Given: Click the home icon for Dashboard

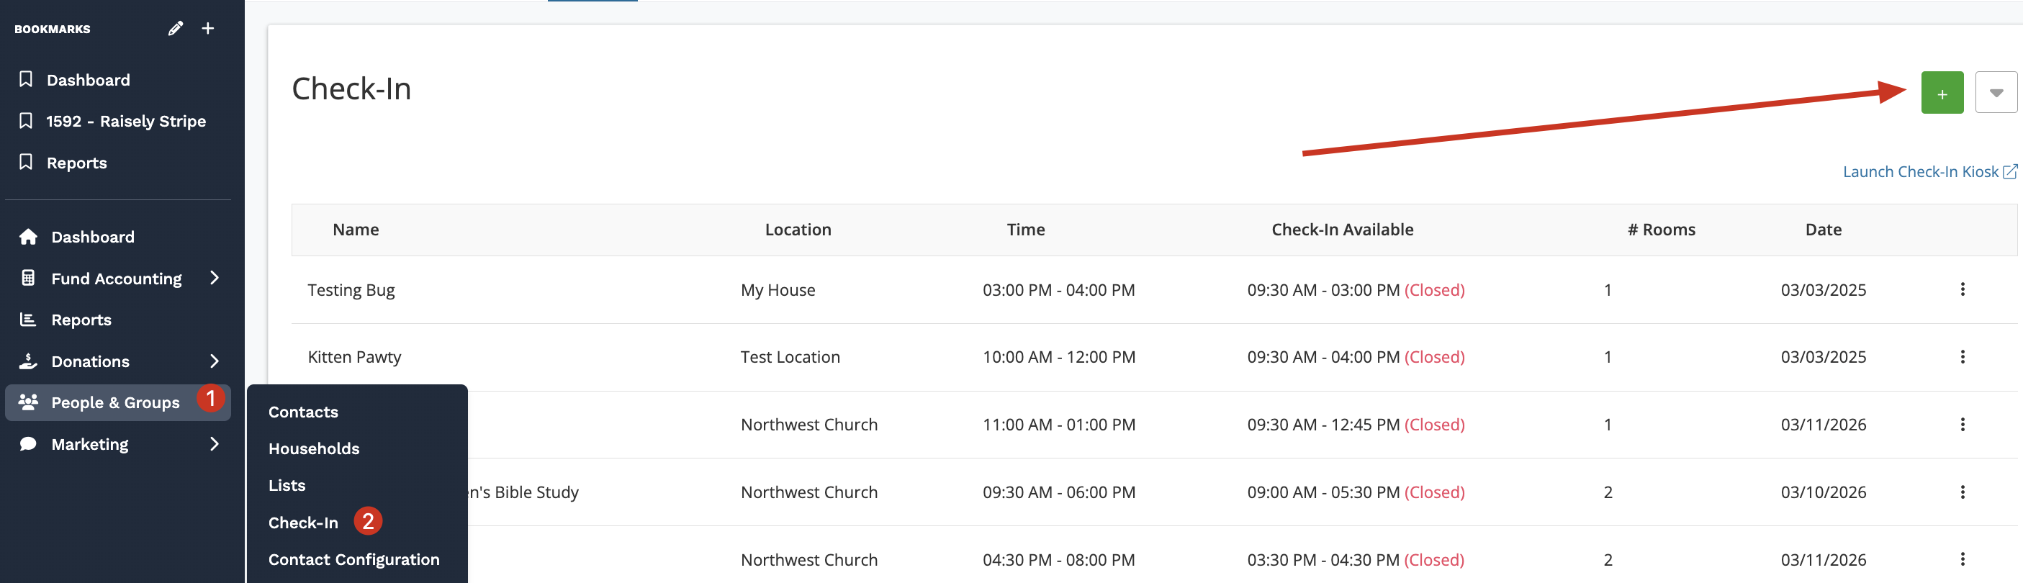Looking at the screenshot, I should (28, 237).
